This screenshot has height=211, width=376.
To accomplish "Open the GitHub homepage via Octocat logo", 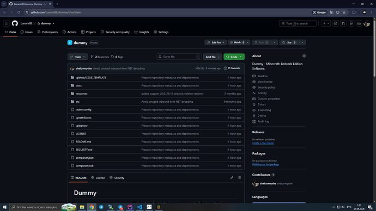I will point(15,23).
